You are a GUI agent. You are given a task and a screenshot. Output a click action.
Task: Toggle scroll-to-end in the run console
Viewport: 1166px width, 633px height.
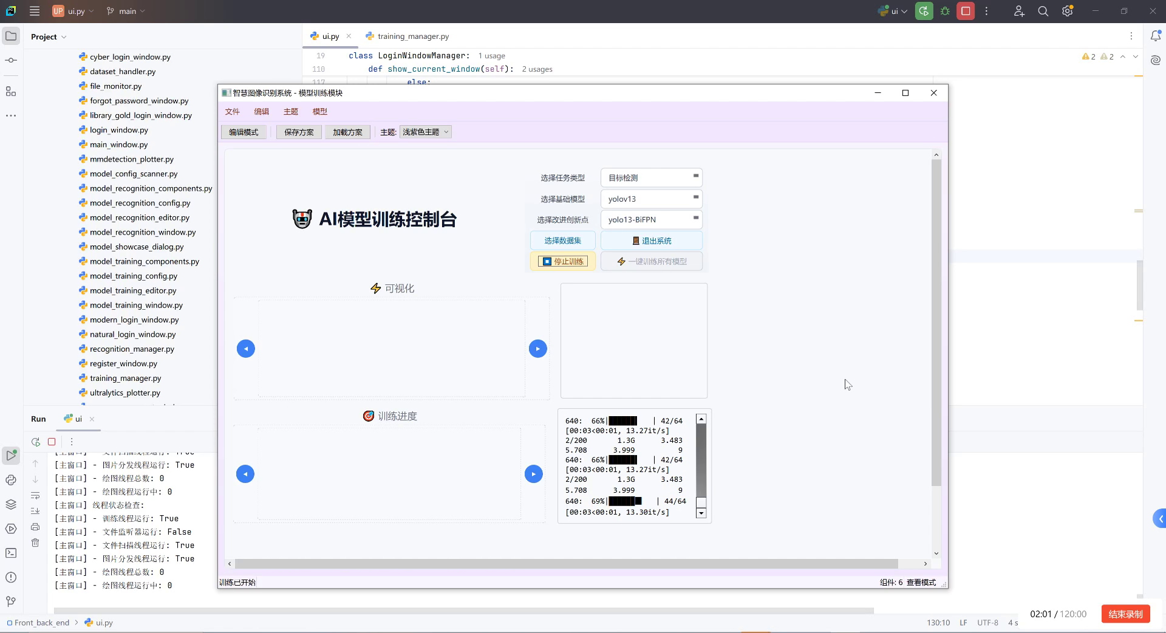click(35, 510)
